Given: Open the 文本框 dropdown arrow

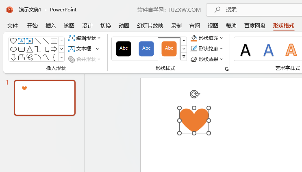Looking at the screenshot, I should pos(98,49).
